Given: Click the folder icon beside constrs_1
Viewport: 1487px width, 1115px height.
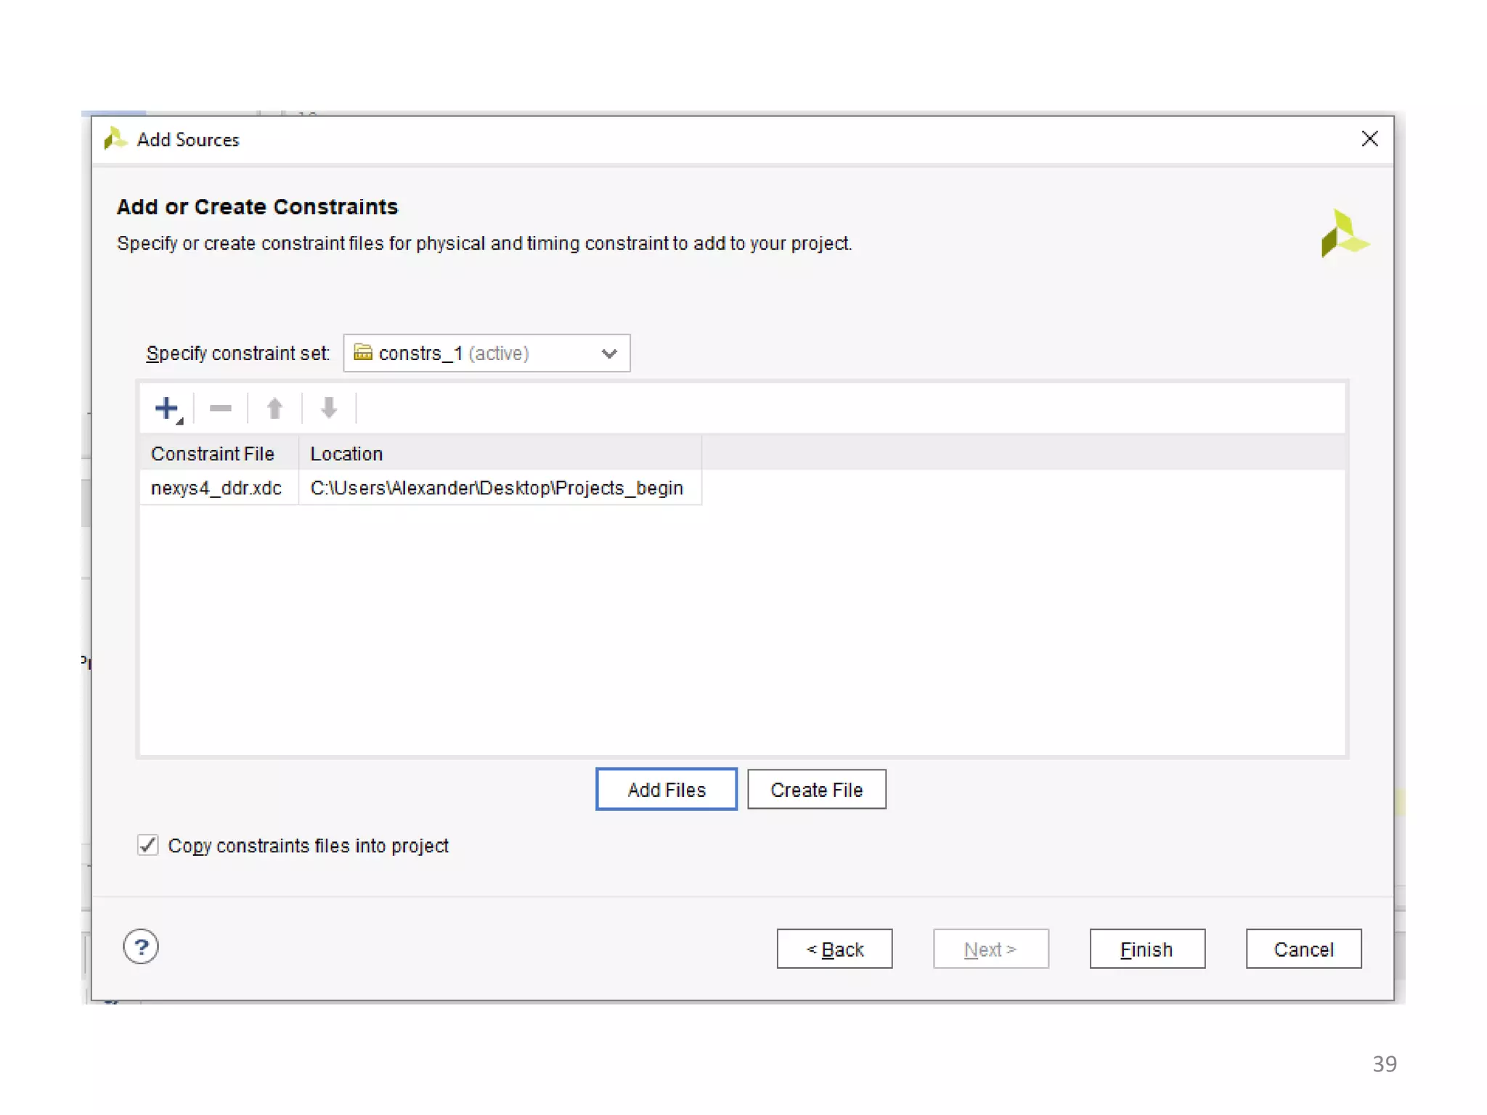Looking at the screenshot, I should click(362, 353).
